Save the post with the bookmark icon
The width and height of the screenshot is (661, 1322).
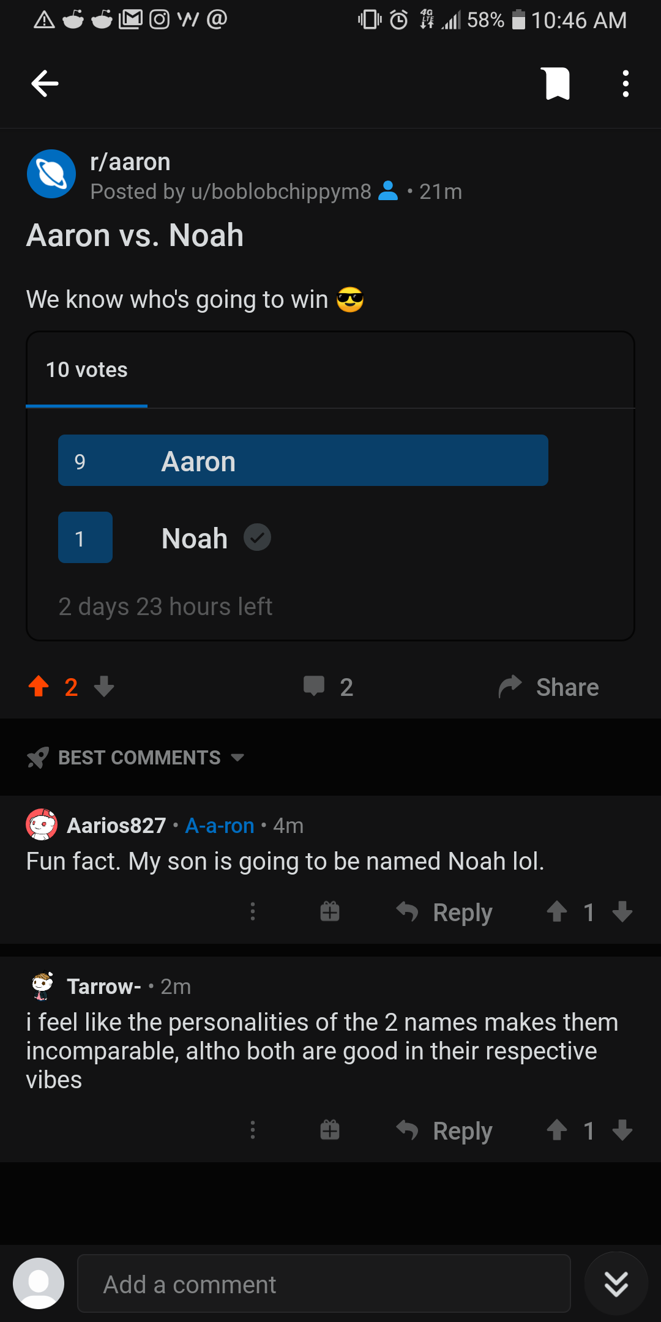point(556,83)
